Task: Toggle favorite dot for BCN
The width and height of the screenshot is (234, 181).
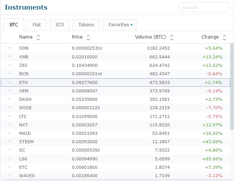Action: [x=10, y=73]
